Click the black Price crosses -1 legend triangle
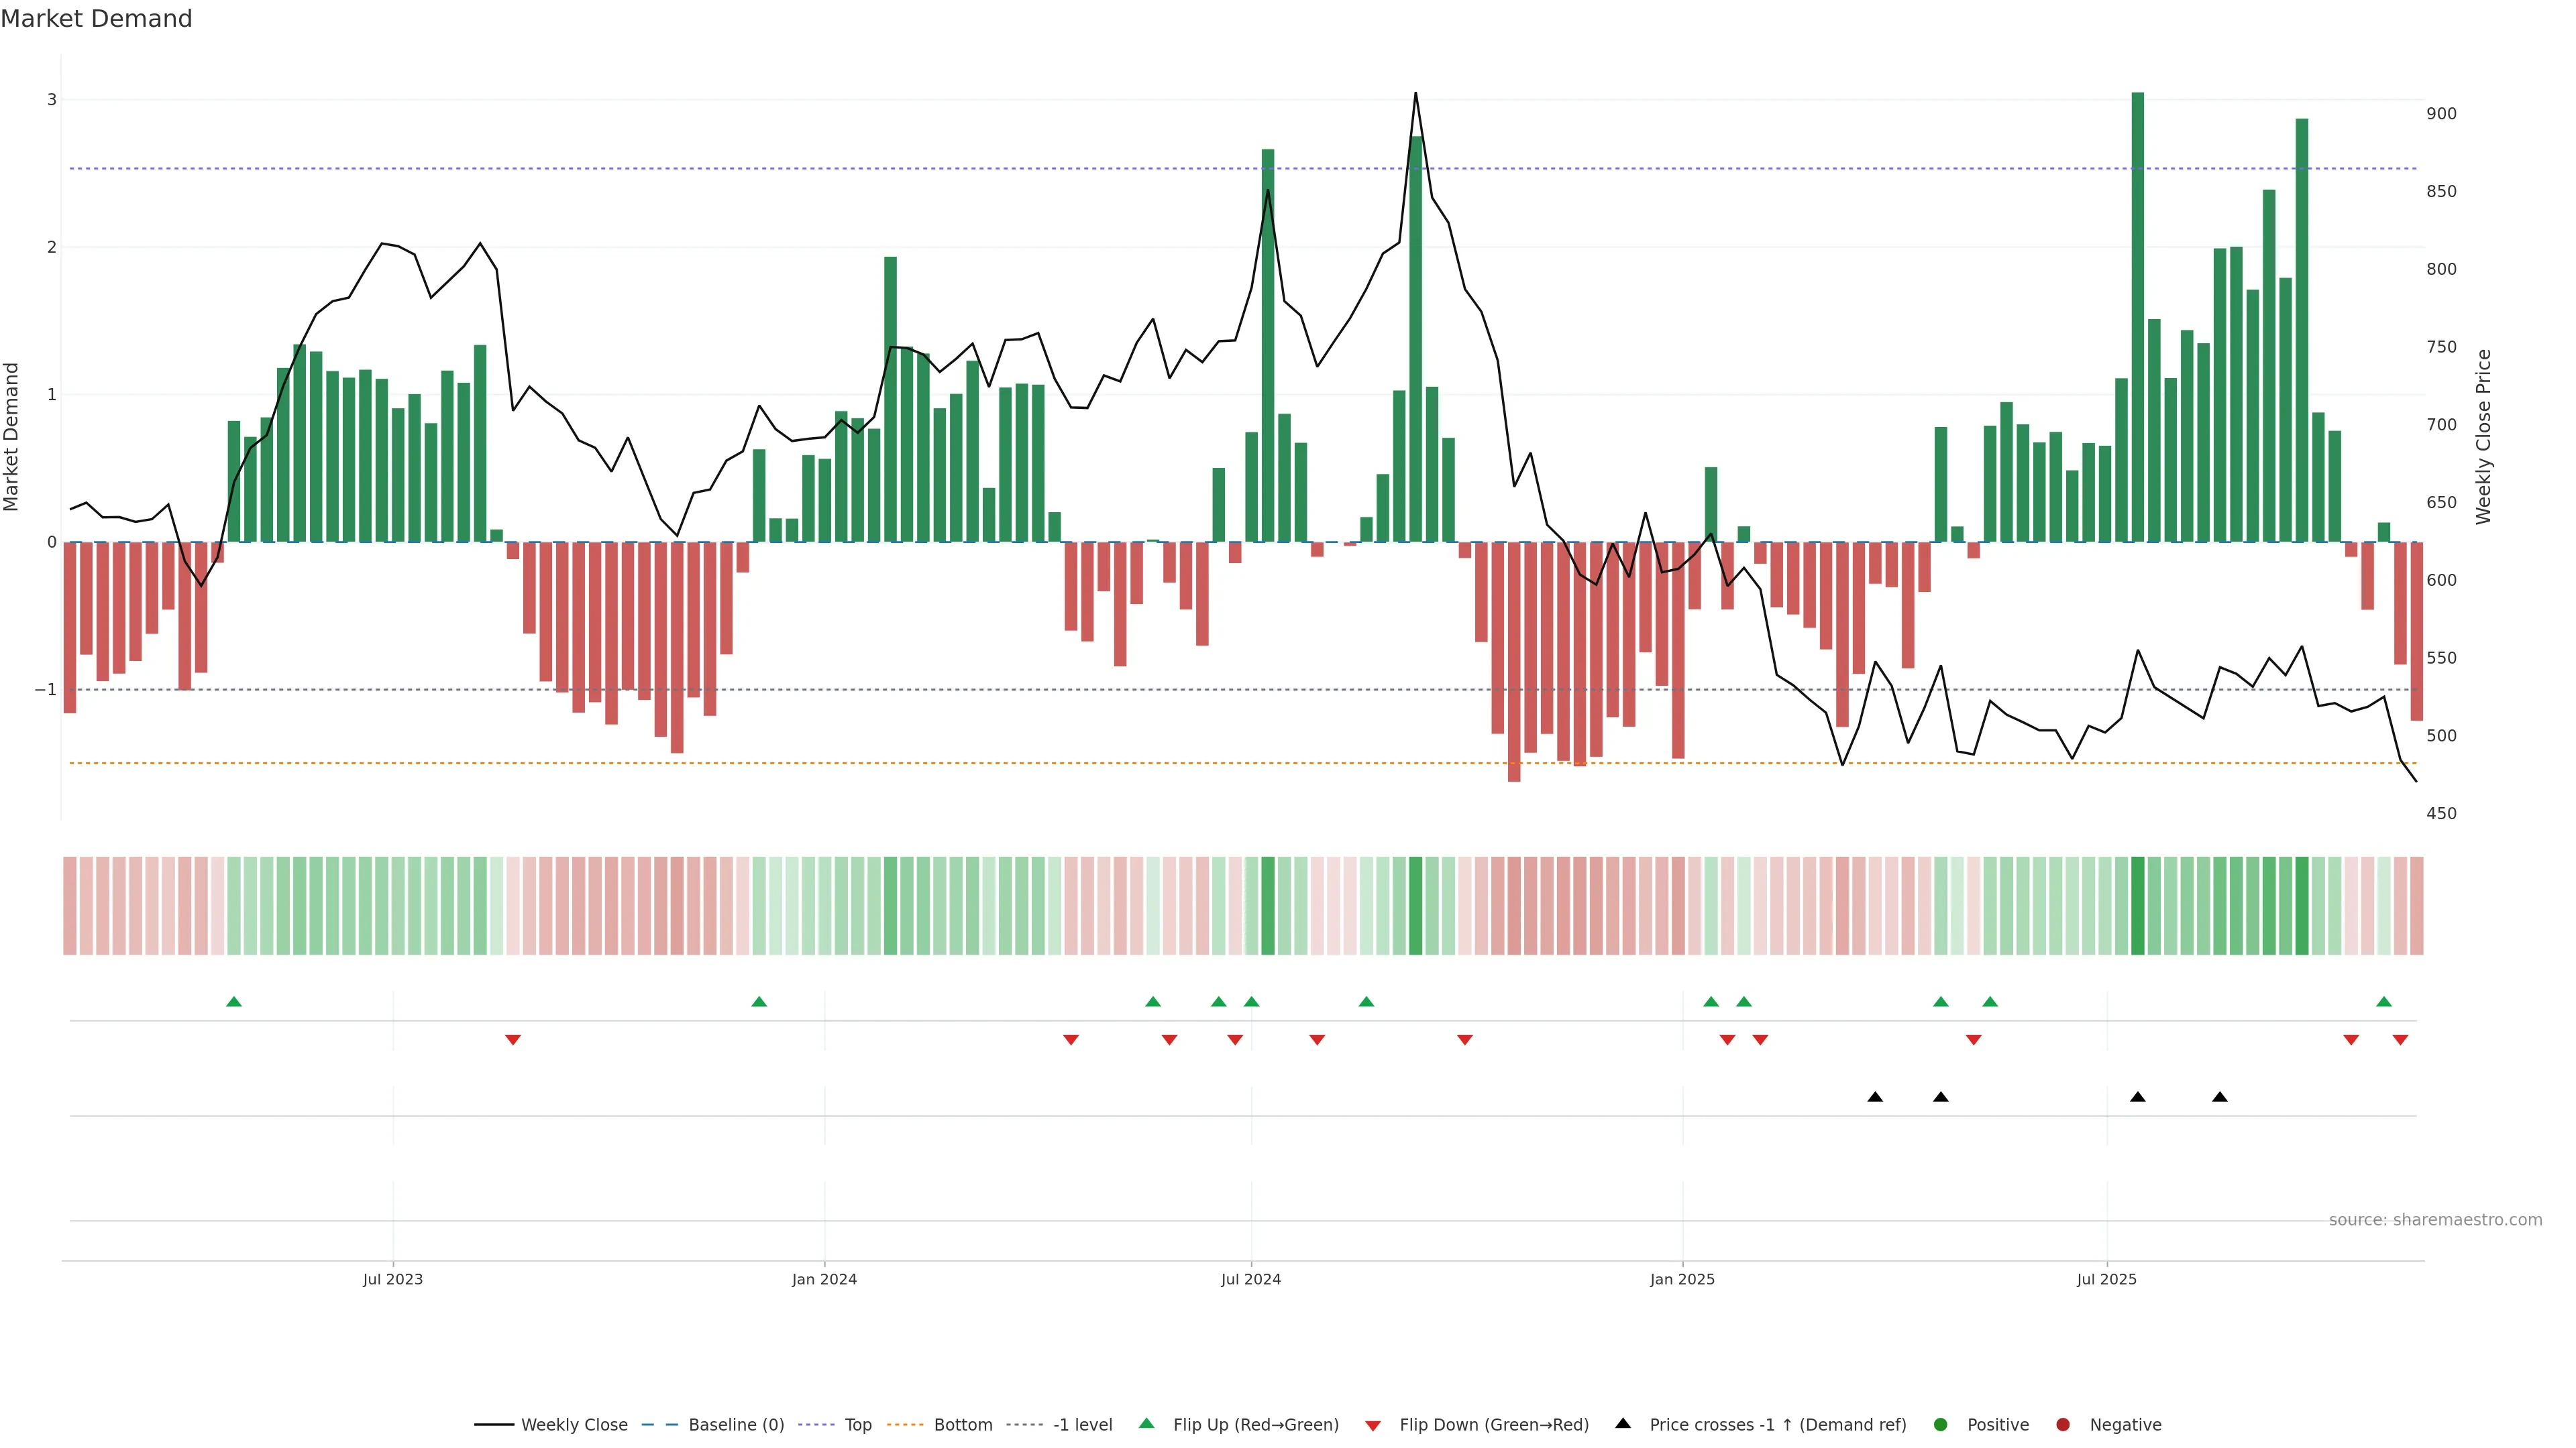The height and width of the screenshot is (1448, 2576). pos(1623,1423)
